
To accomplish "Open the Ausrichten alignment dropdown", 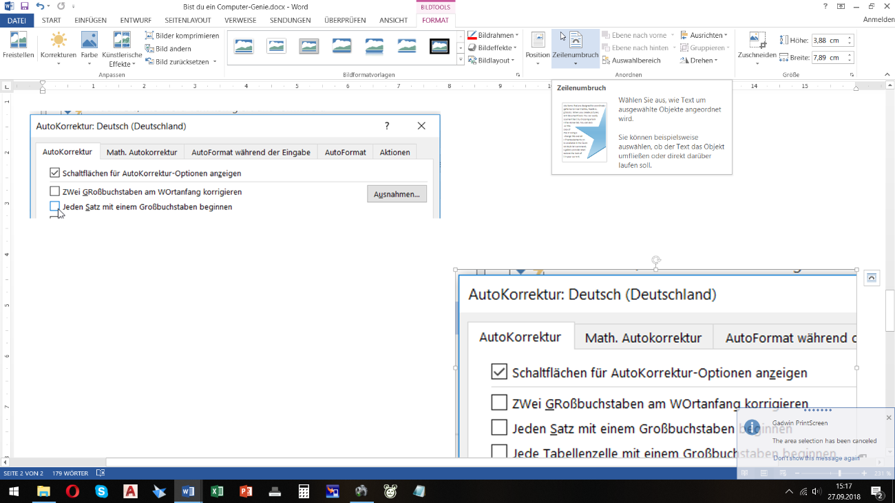I will click(x=704, y=35).
